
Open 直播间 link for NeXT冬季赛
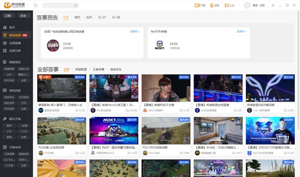tap(242, 31)
